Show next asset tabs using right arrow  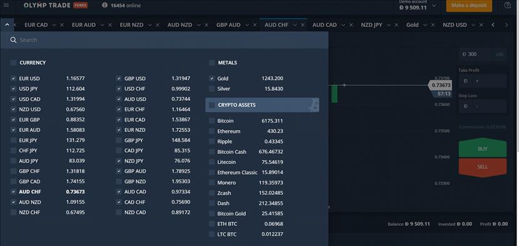click(506, 25)
